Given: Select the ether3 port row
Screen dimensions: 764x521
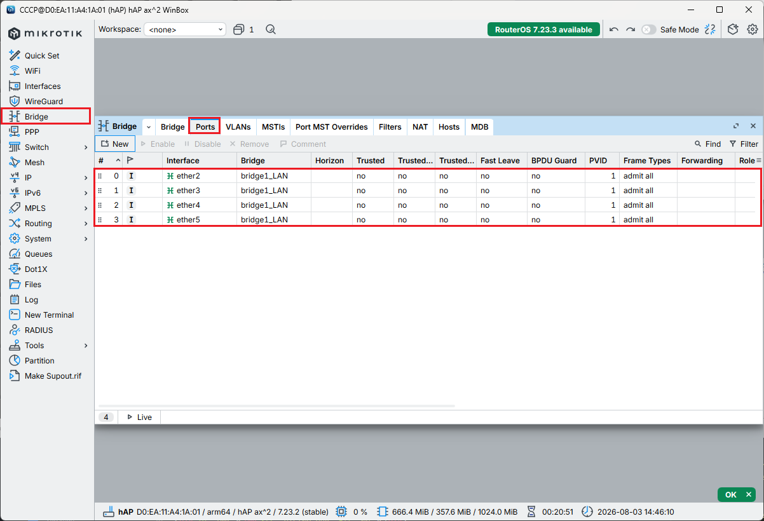Looking at the screenshot, I should pos(428,191).
